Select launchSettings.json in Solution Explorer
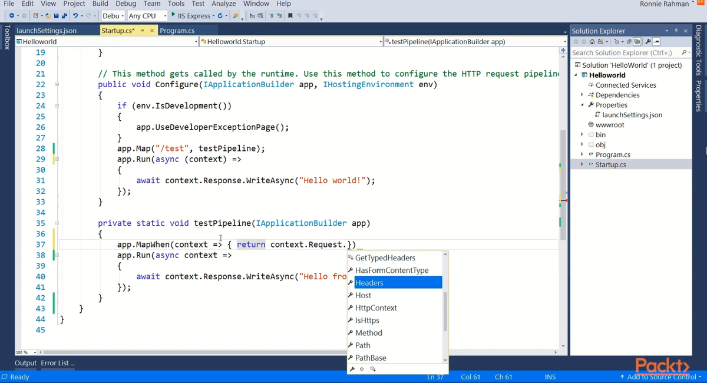 pos(632,115)
